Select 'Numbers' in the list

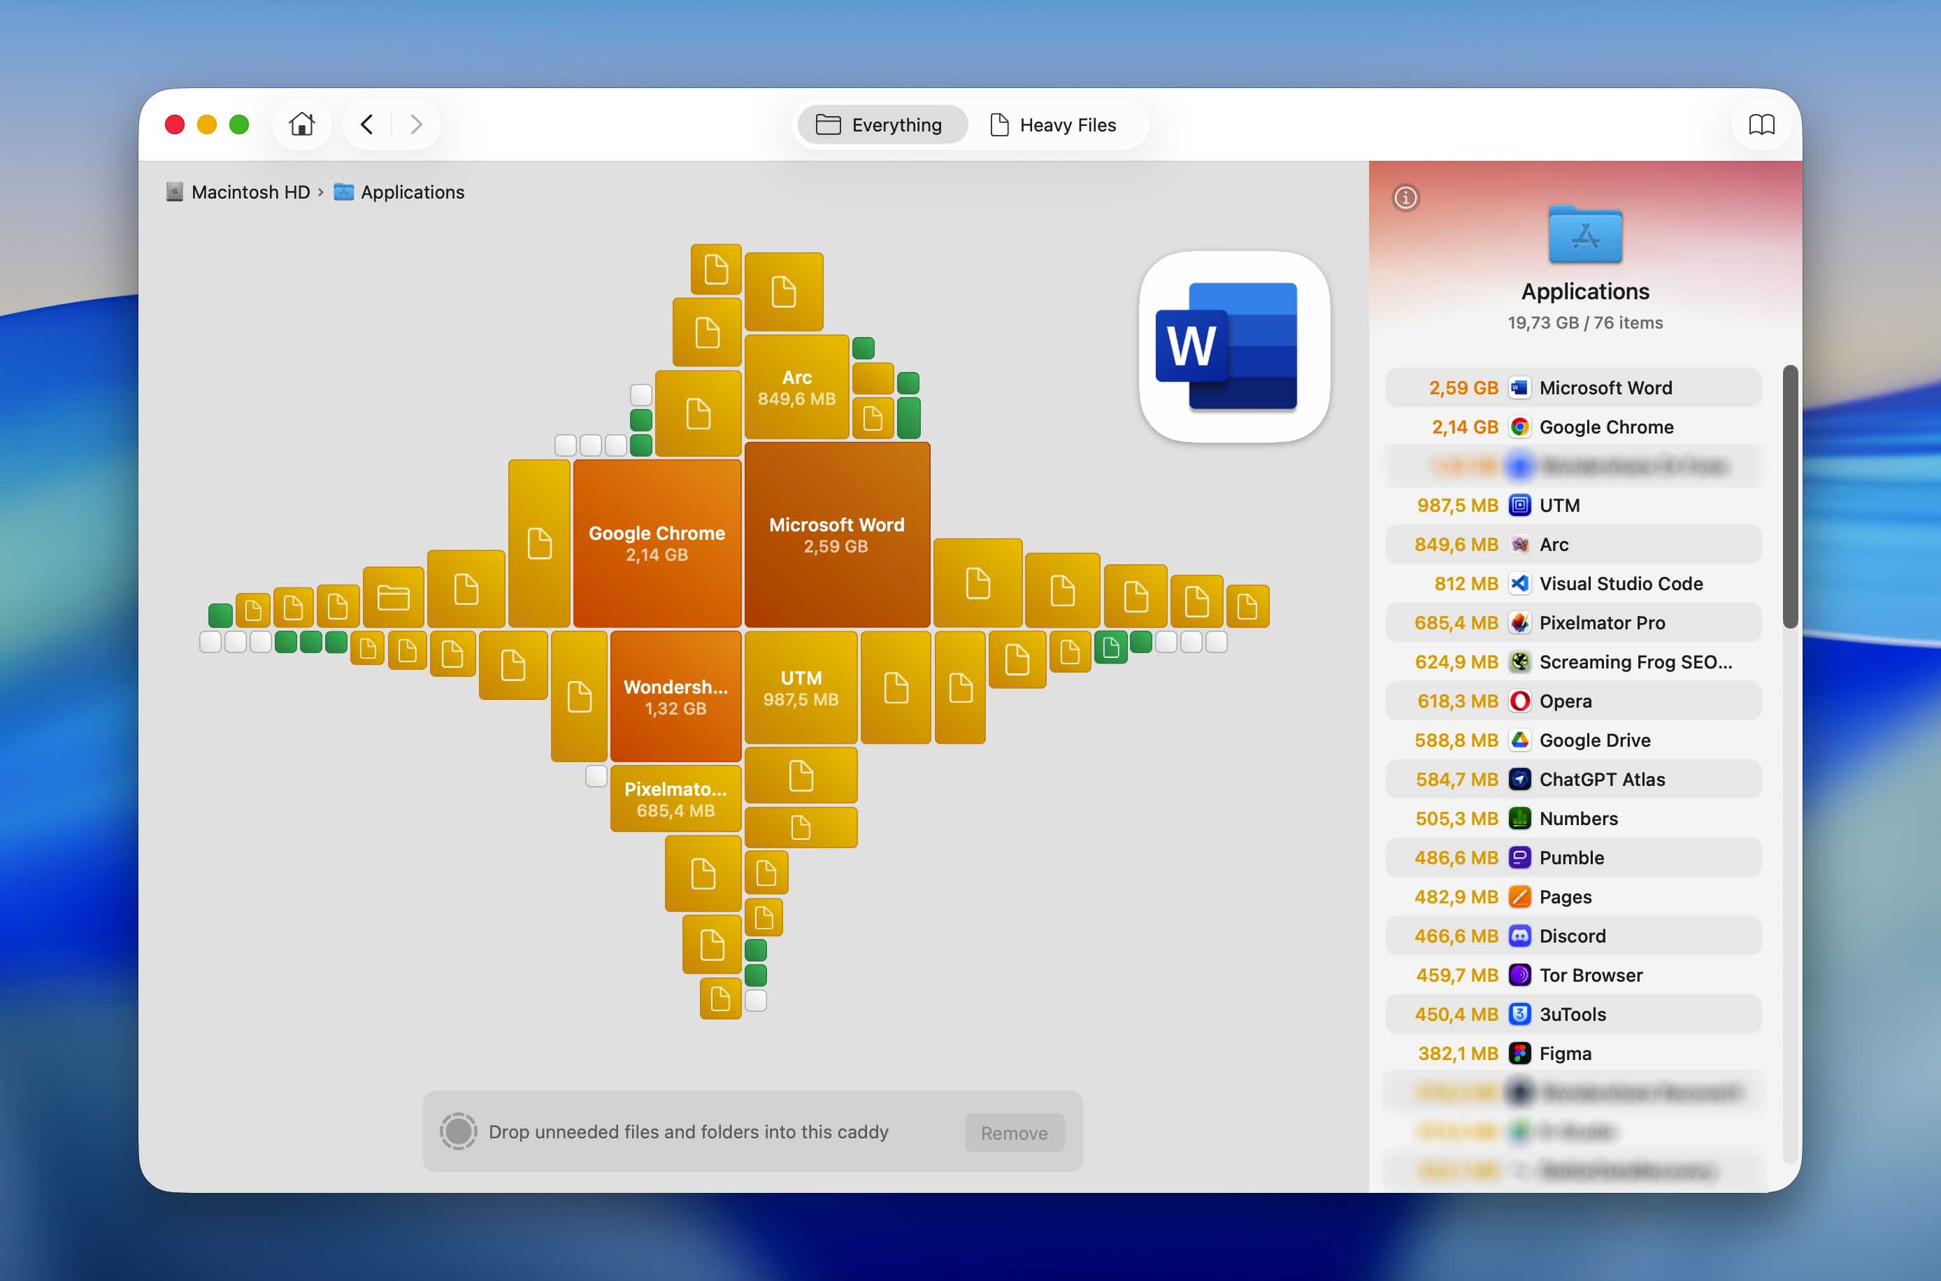[1573, 819]
